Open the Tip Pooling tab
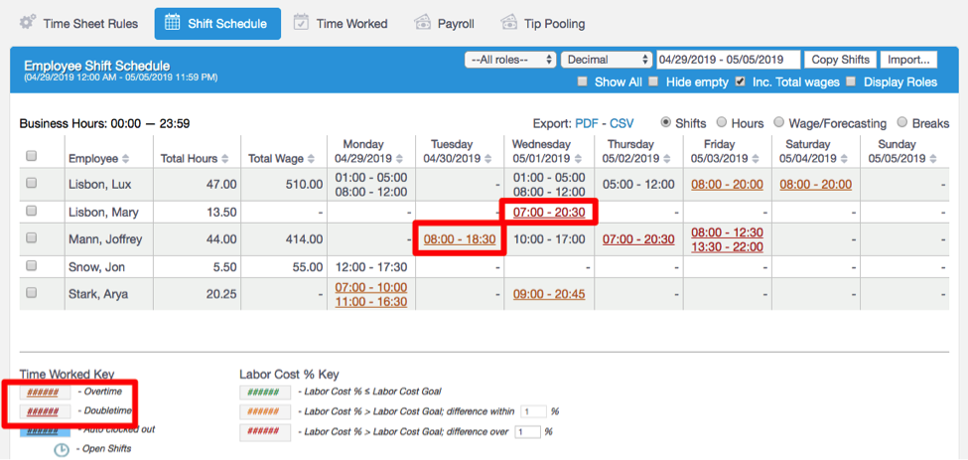The width and height of the screenshot is (968, 460). pyautogui.click(x=543, y=24)
